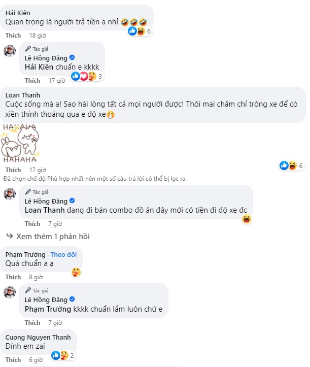Like Cuong Nguyen Thanh's comment
310x367 pixels.
point(13,360)
